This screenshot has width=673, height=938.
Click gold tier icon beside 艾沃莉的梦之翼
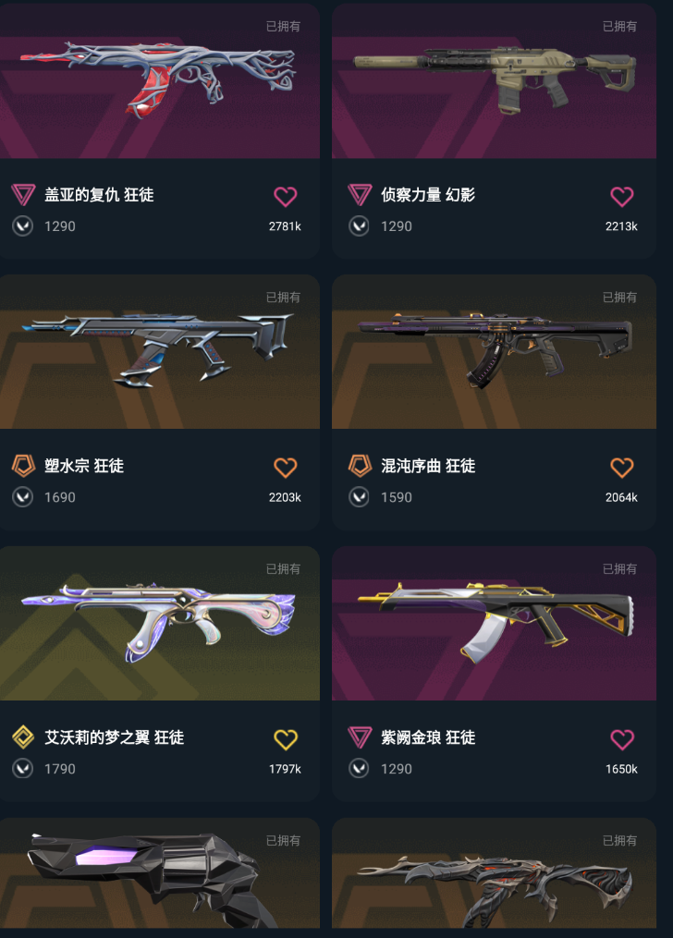coord(23,737)
